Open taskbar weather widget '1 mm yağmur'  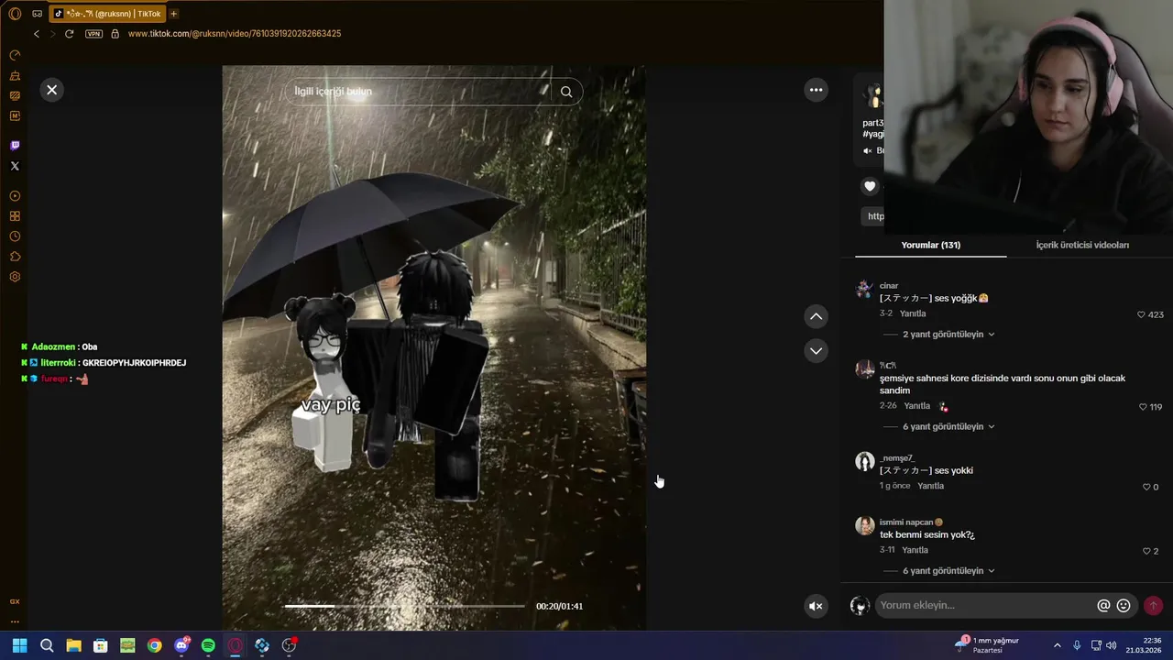tap(987, 645)
